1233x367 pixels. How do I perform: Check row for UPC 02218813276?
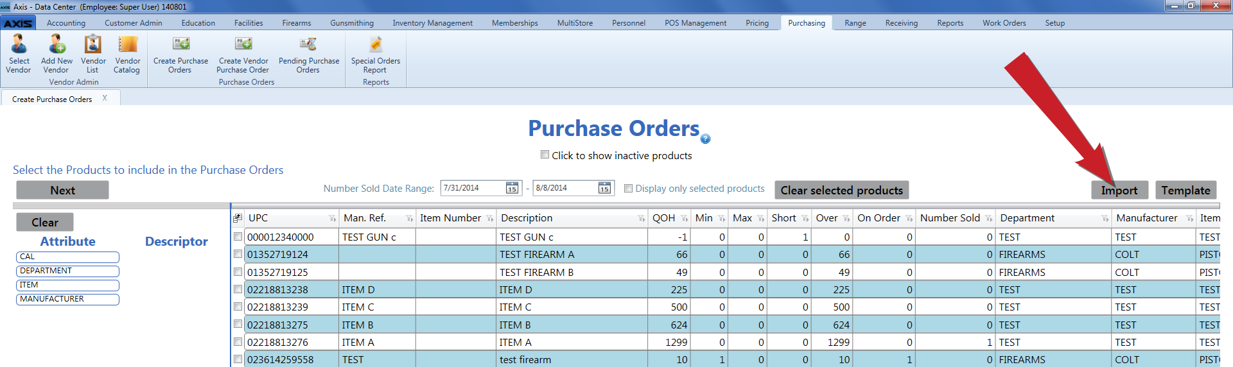pos(238,342)
